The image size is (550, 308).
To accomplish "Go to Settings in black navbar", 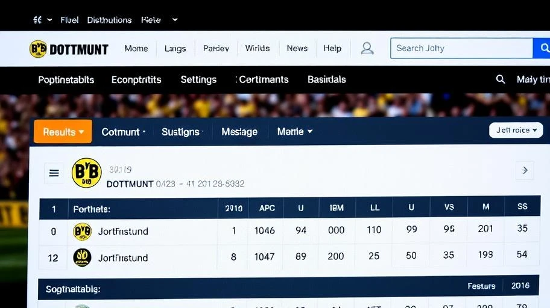I will point(198,79).
